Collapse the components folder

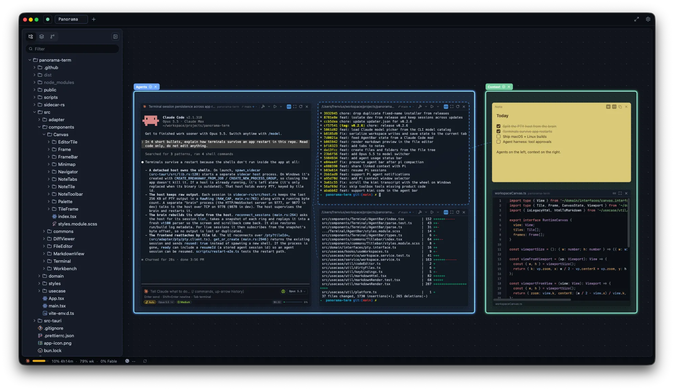pyautogui.click(x=39, y=127)
